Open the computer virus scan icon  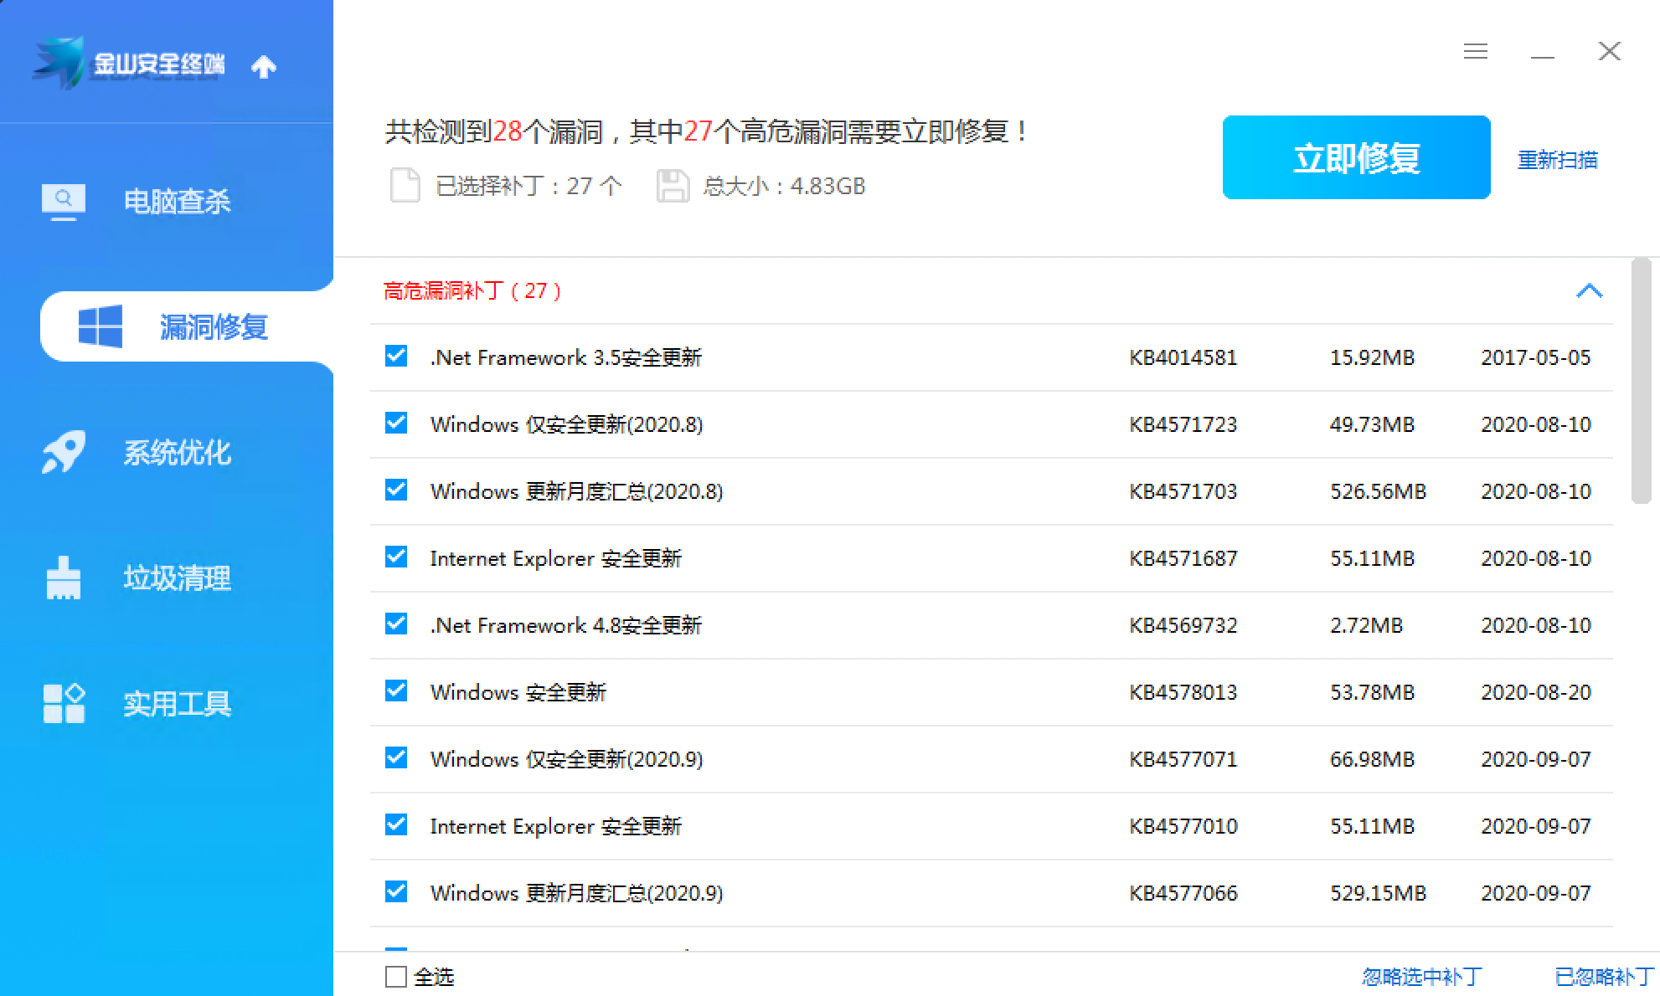pos(64,202)
